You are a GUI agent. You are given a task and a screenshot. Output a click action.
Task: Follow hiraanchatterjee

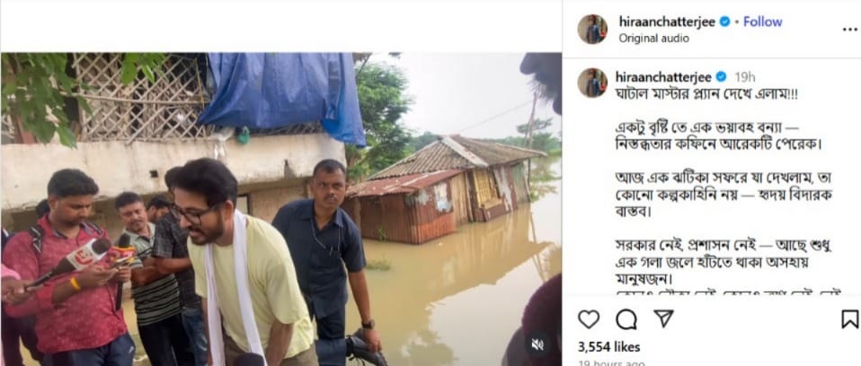pos(762,22)
